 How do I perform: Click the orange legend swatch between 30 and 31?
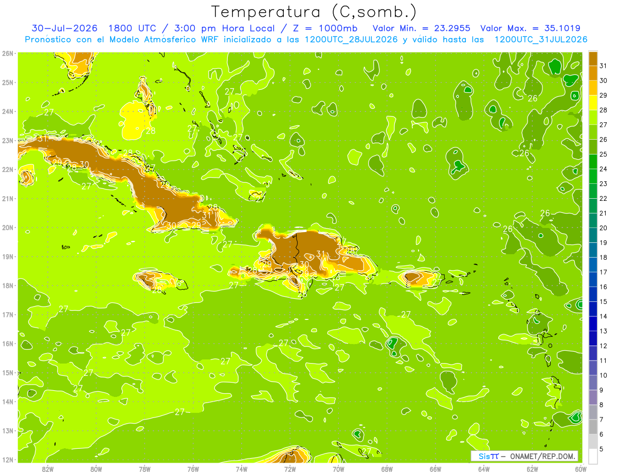593,73
